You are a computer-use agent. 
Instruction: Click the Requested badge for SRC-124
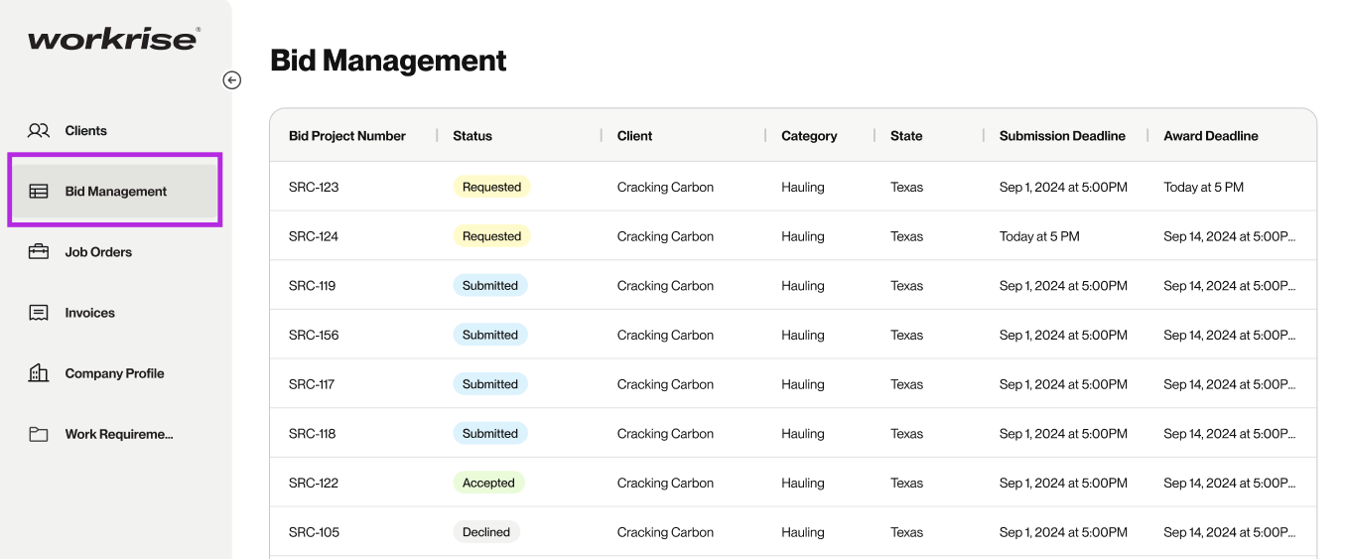(x=491, y=236)
